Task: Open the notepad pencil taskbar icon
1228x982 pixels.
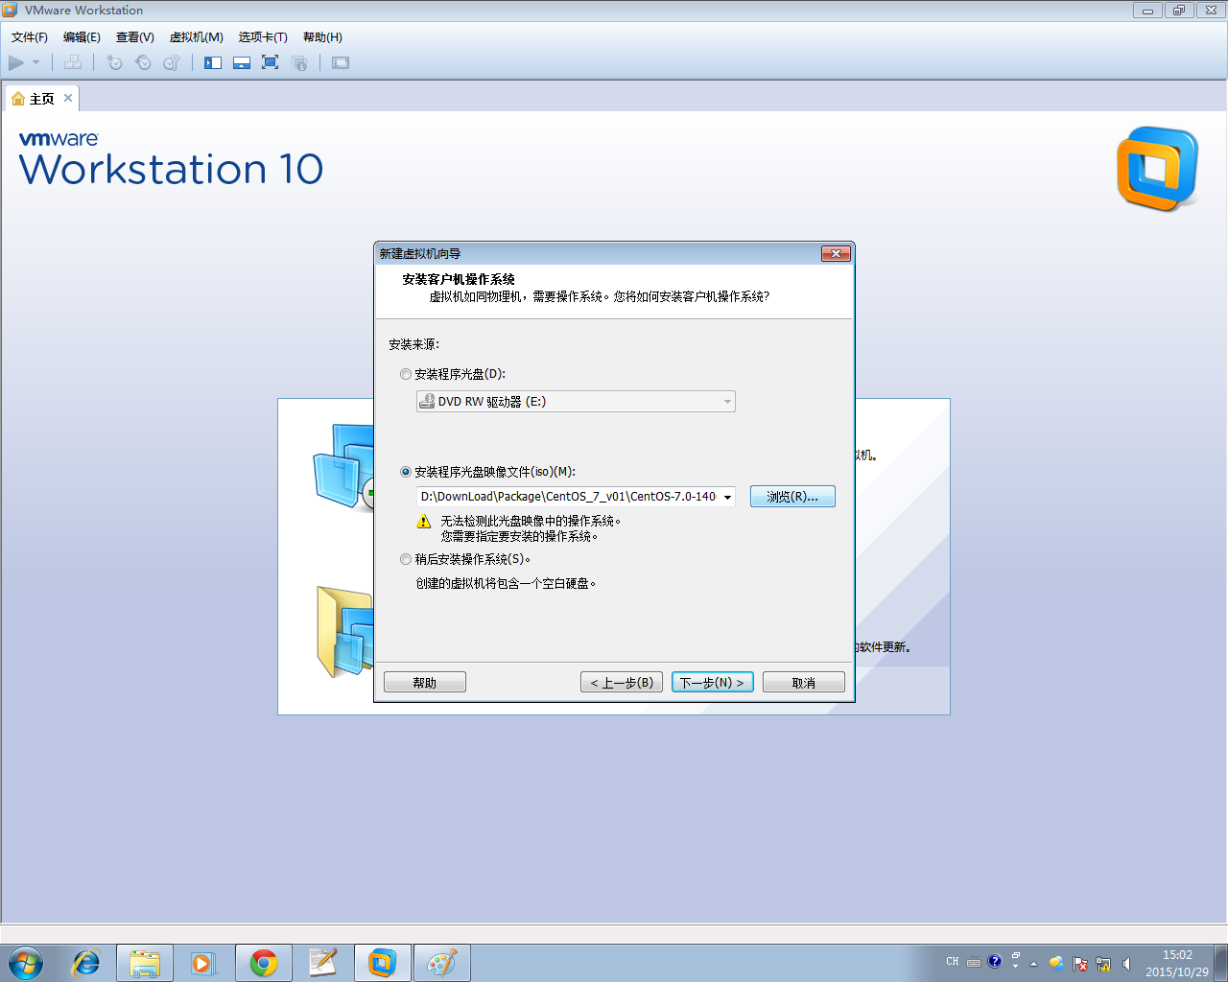Action: [323, 963]
